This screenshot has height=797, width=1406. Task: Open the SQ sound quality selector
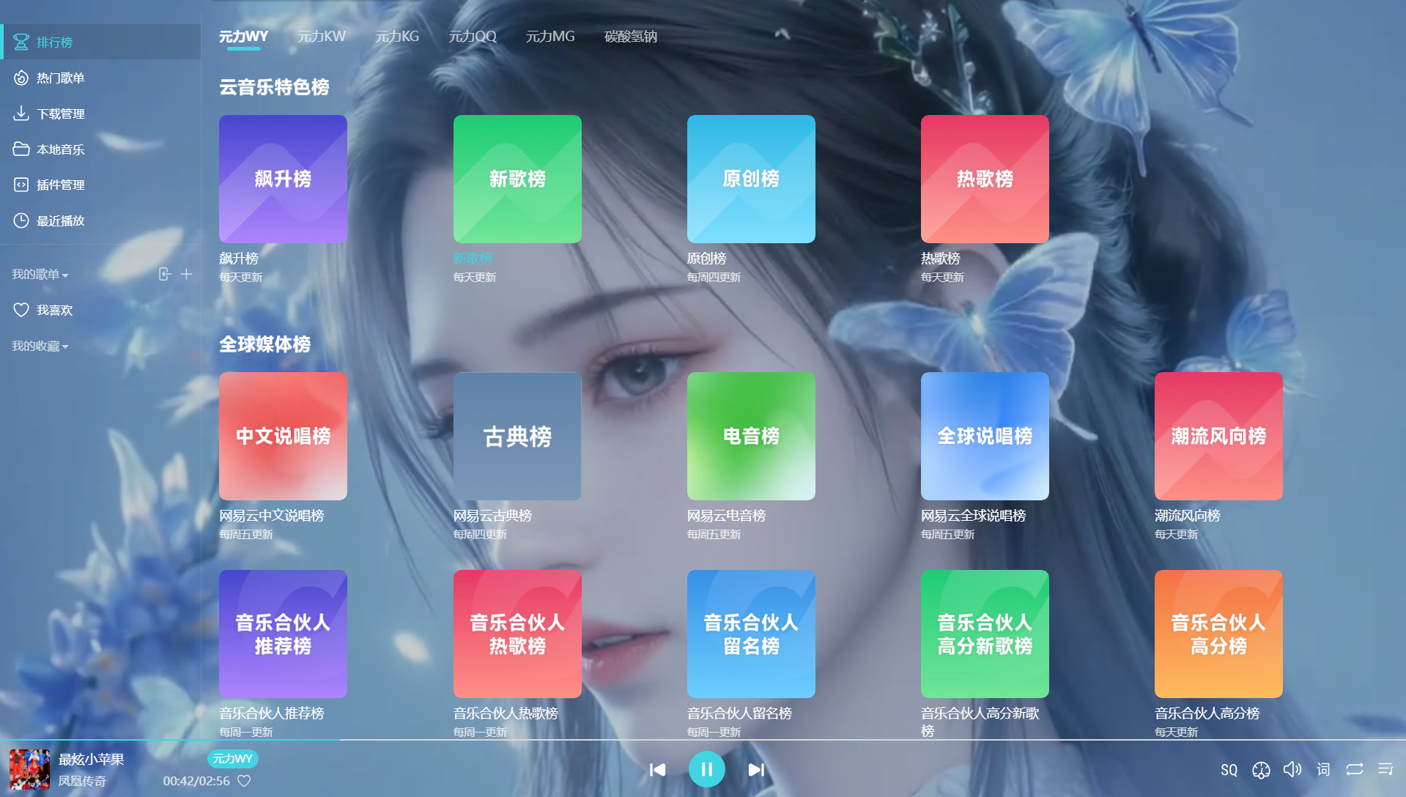[x=1229, y=770]
